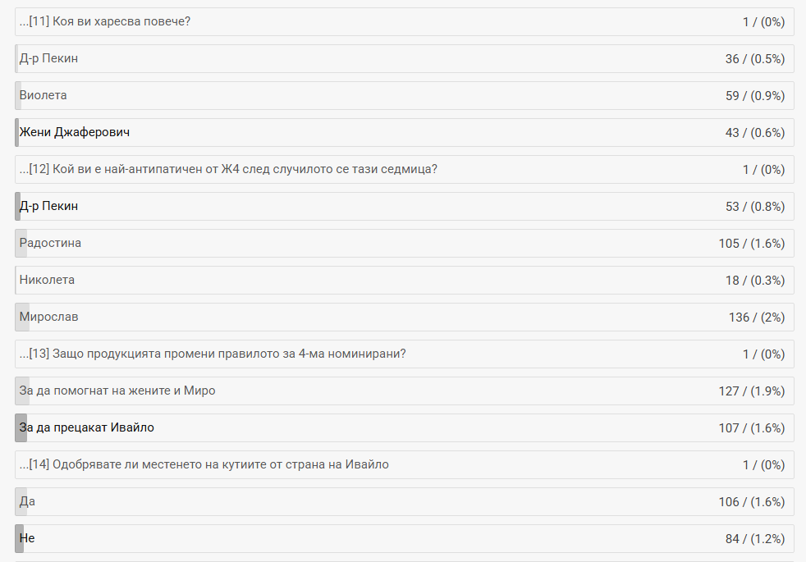This screenshot has height=562, width=806.
Task: Click the '59 / (0.9%)' vote count
Action: pyautogui.click(x=755, y=95)
